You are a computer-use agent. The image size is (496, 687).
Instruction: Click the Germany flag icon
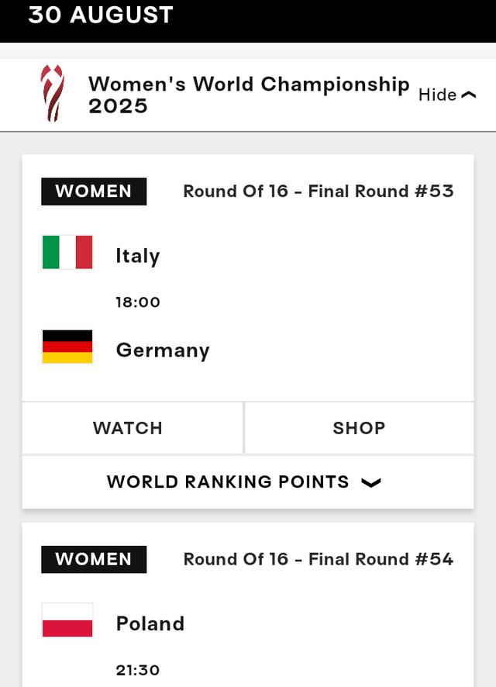click(67, 347)
